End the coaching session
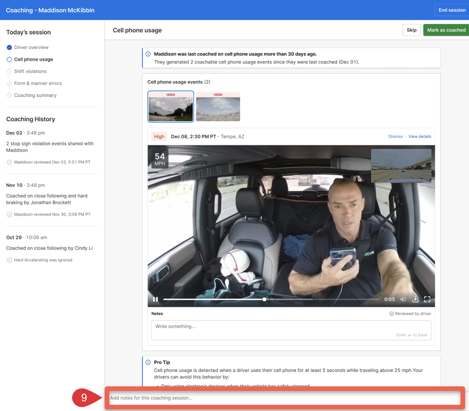 pos(452,10)
